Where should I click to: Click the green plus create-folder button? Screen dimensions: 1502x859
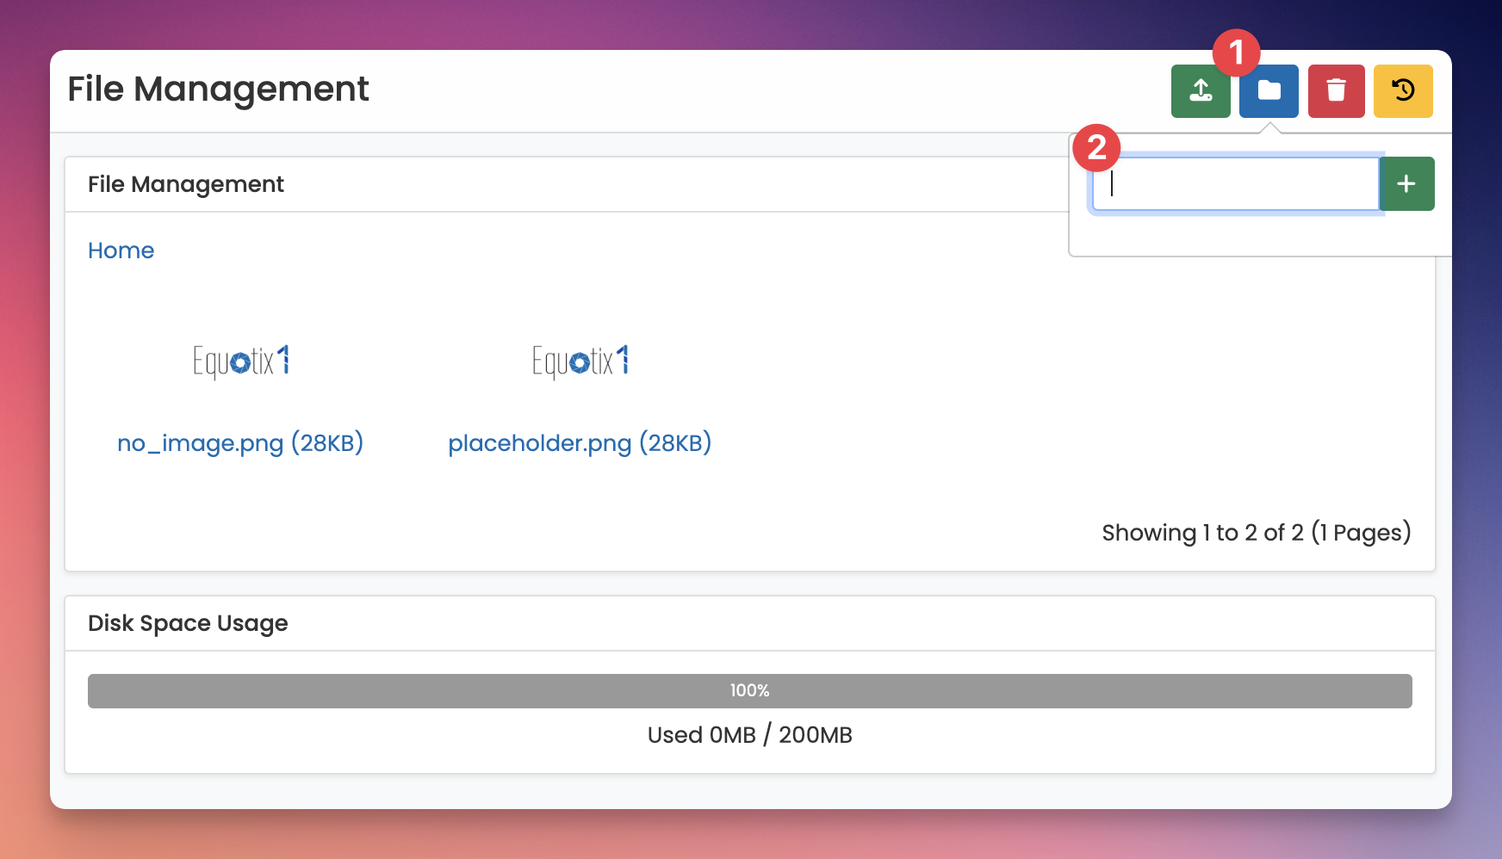point(1406,183)
